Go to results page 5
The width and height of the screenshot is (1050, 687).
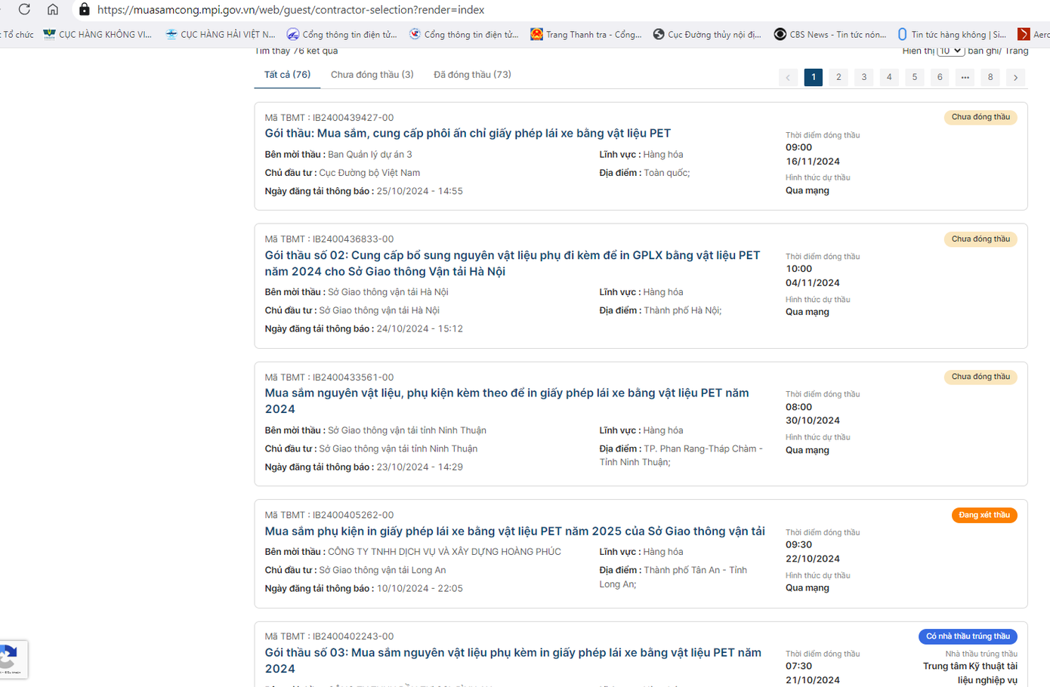[x=914, y=77]
